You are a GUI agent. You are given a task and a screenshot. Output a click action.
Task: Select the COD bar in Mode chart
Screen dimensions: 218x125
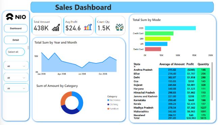tap(170, 28)
